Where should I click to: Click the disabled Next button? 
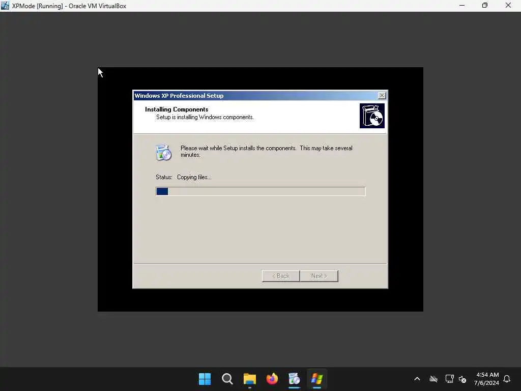point(319,276)
